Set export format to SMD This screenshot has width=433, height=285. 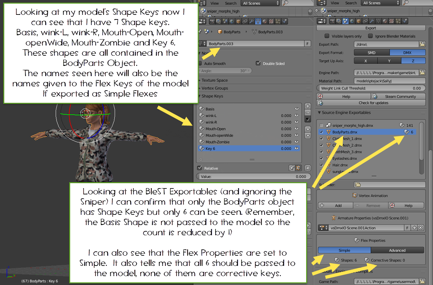372,53
